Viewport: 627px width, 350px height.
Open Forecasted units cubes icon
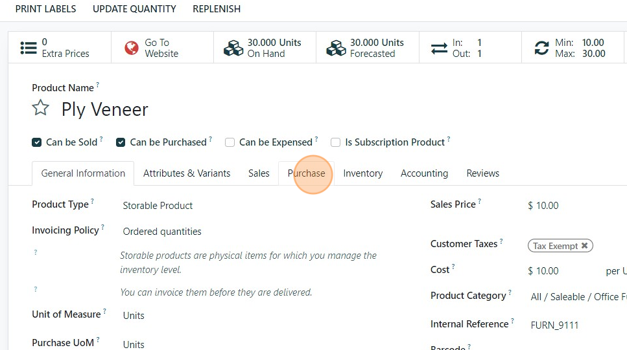tap(336, 48)
